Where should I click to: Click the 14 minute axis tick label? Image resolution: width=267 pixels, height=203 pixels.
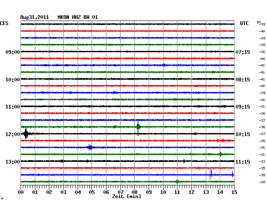click(220, 192)
